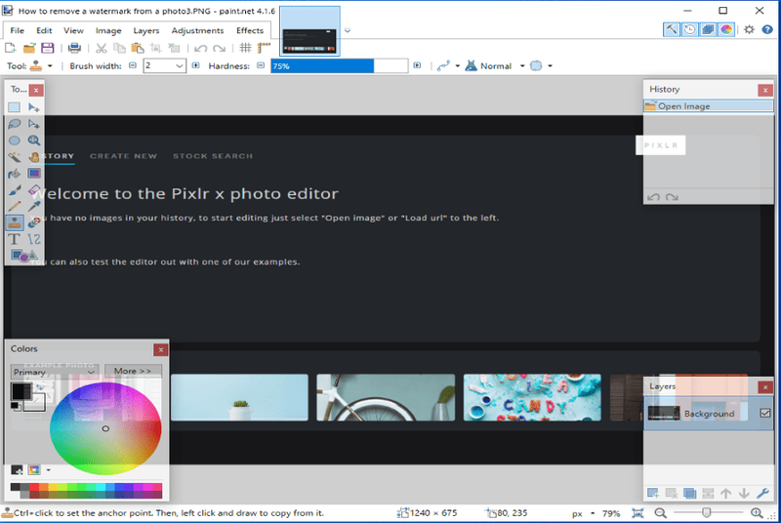Select the Paintbrush tool

14,189
